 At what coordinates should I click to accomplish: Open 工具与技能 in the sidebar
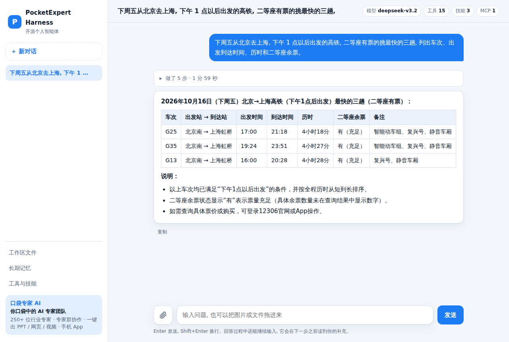tap(54, 284)
